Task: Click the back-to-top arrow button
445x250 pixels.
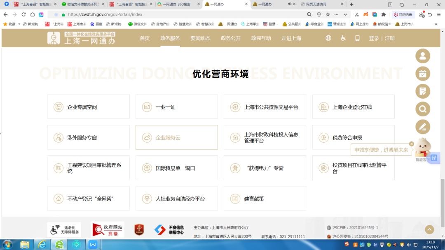Action: [x=430, y=230]
